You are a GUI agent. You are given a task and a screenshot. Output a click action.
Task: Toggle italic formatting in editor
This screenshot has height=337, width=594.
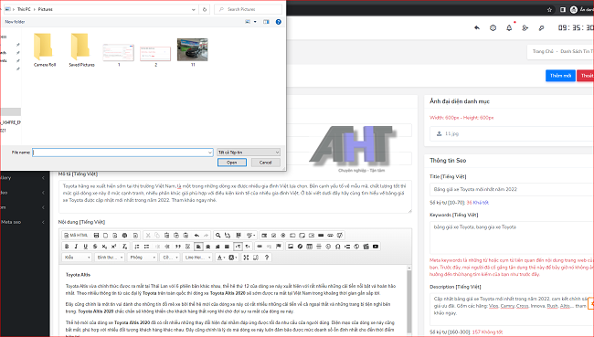(76, 247)
